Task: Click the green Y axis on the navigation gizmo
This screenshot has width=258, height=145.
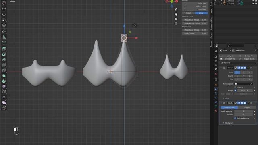Action: tap(172, 2)
